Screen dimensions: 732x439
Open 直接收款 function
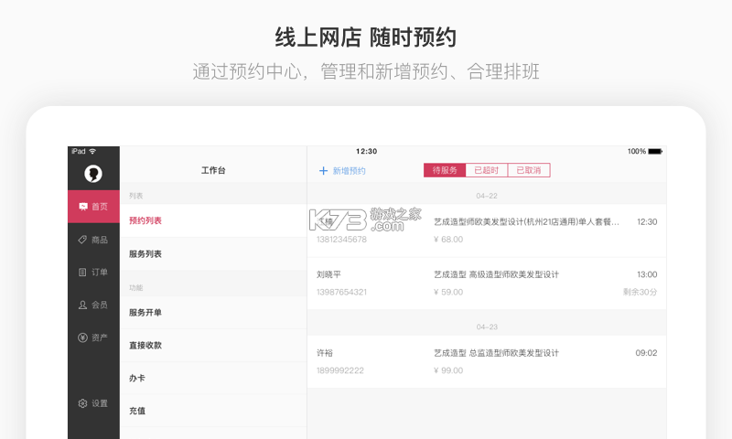[213, 345]
